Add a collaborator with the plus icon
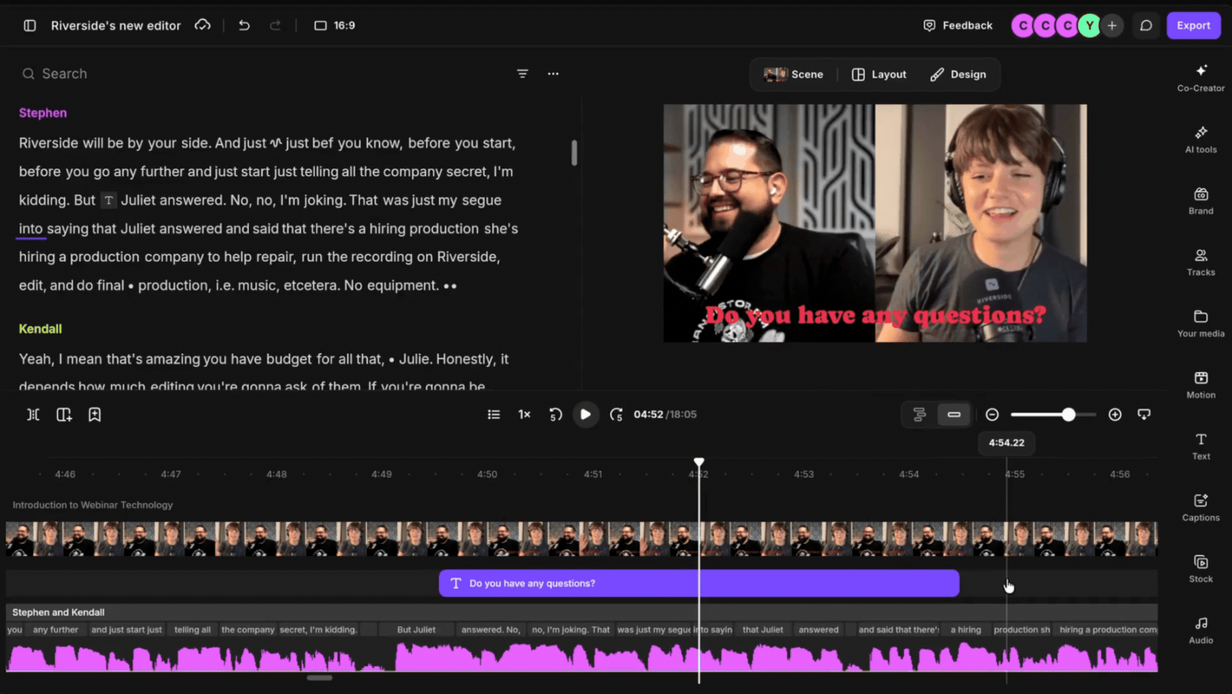Image resolution: width=1232 pixels, height=694 pixels. pyautogui.click(x=1112, y=26)
